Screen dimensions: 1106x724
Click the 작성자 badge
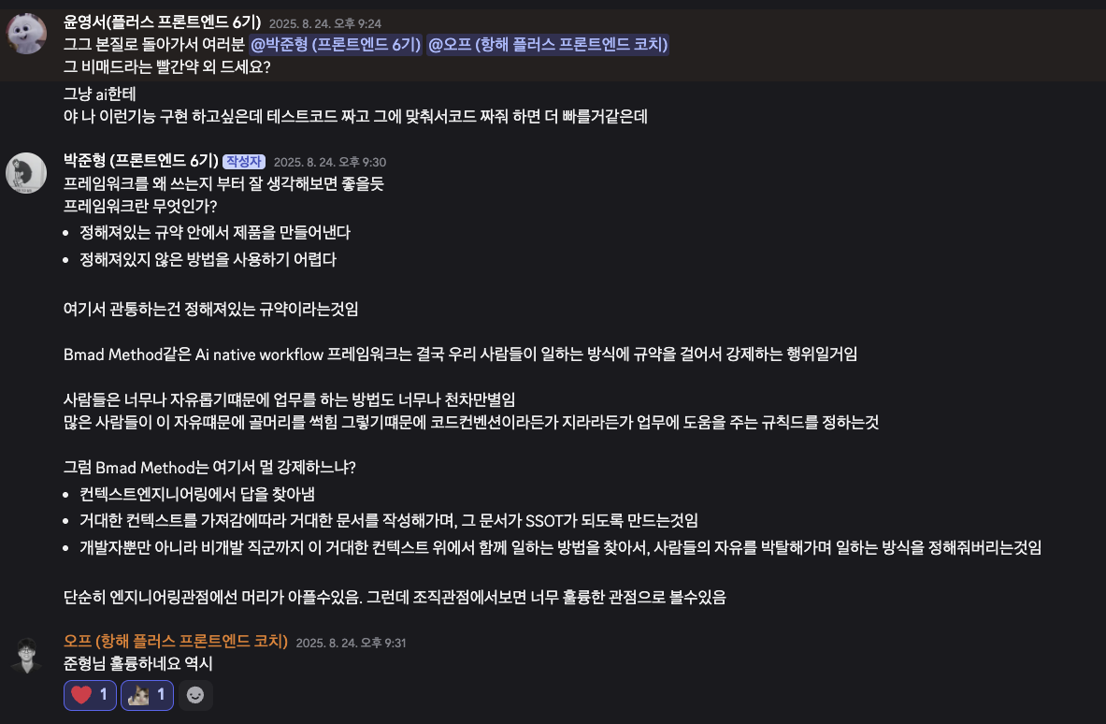tap(243, 161)
